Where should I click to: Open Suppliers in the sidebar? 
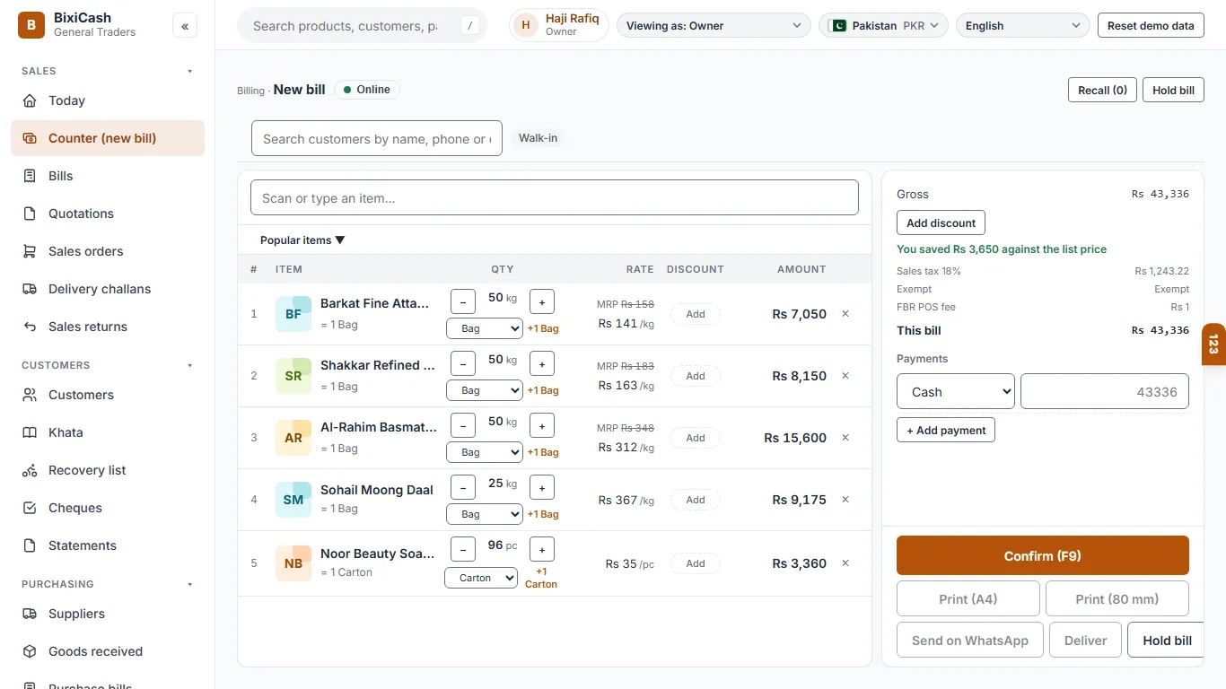(108, 614)
